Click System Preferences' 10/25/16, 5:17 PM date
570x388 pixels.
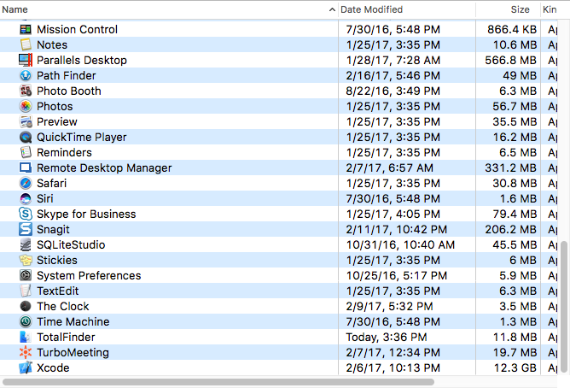pyautogui.click(x=397, y=275)
